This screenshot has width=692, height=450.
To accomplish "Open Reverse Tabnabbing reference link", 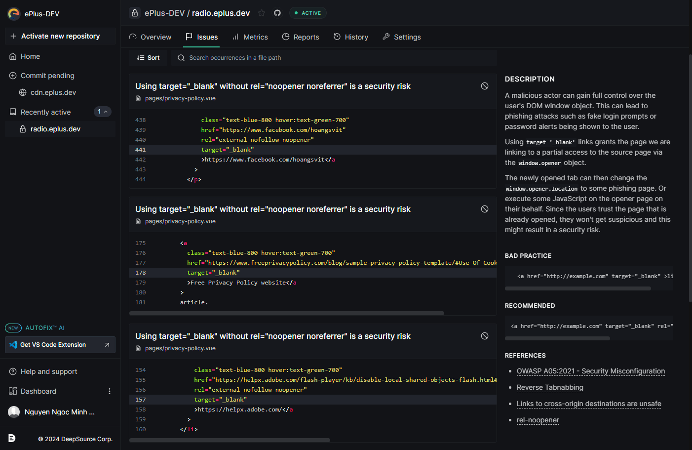I will pyautogui.click(x=550, y=387).
